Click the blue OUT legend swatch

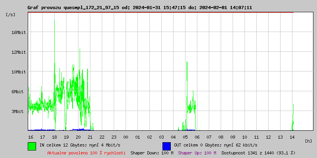tap(166, 146)
